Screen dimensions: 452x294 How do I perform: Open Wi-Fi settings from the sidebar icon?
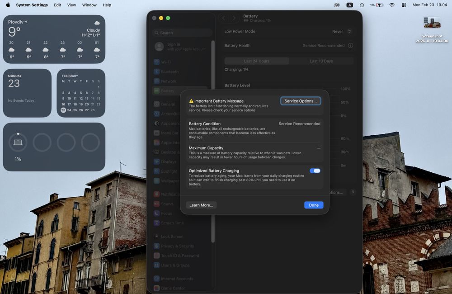pos(156,62)
